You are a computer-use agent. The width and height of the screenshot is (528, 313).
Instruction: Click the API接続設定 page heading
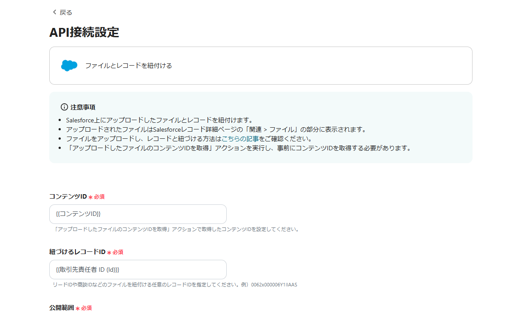click(x=84, y=32)
